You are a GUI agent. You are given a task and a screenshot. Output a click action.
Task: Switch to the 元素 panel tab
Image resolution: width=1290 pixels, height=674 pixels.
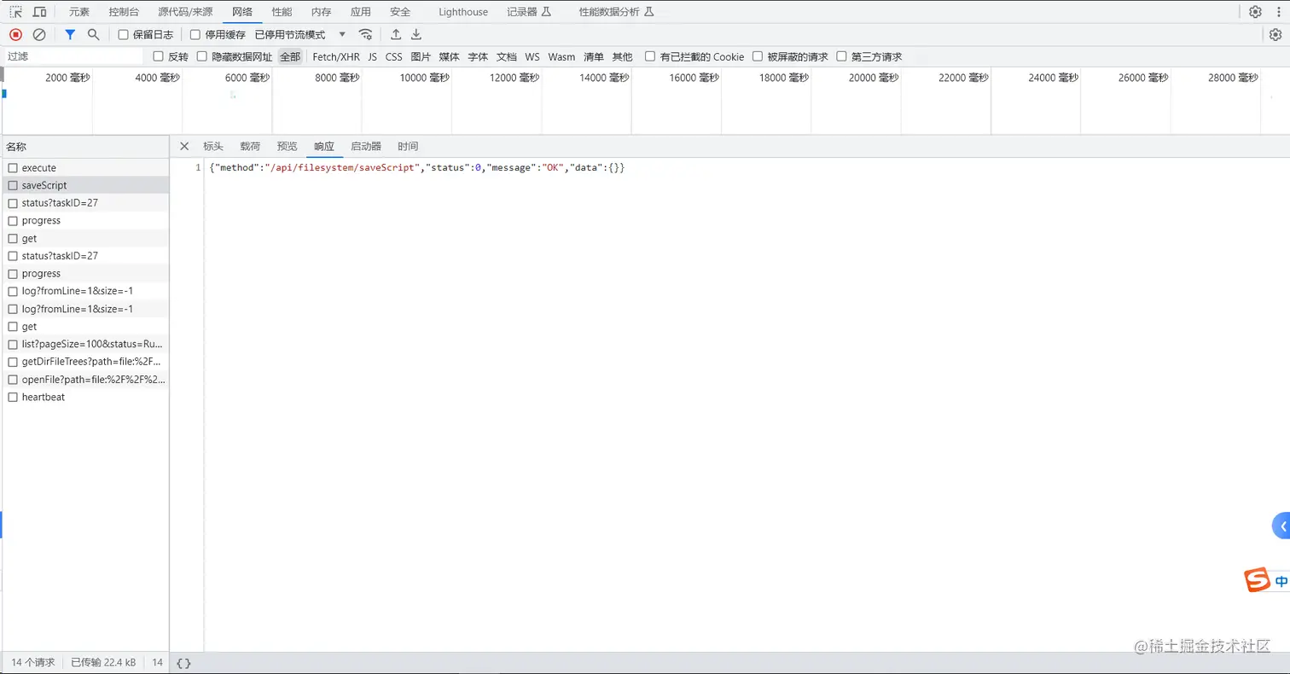[78, 12]
